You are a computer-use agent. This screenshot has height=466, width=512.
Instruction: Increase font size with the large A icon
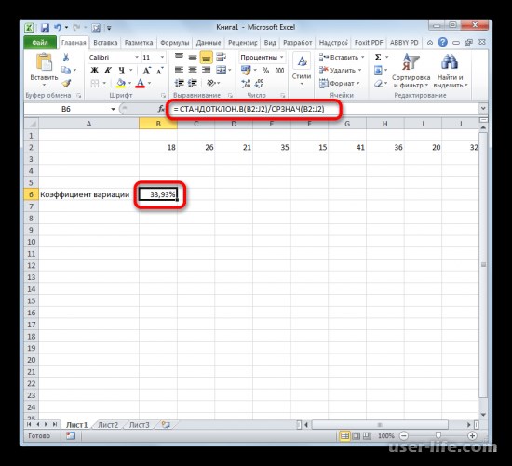click(x=146, y=70)
